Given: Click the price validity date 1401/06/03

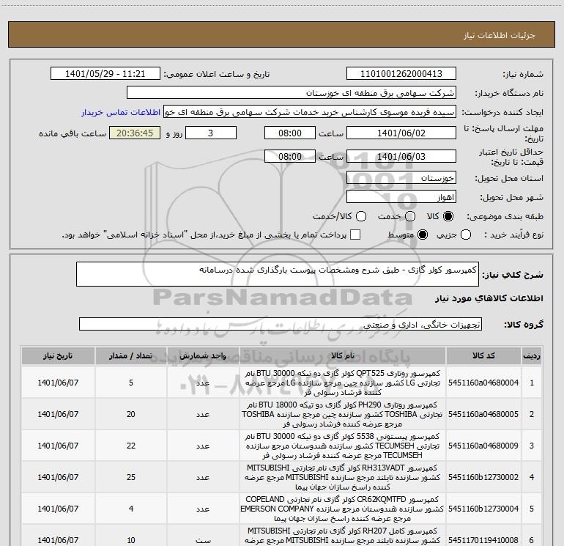Looking at the screenshot, I should click(x=401, y=157).
